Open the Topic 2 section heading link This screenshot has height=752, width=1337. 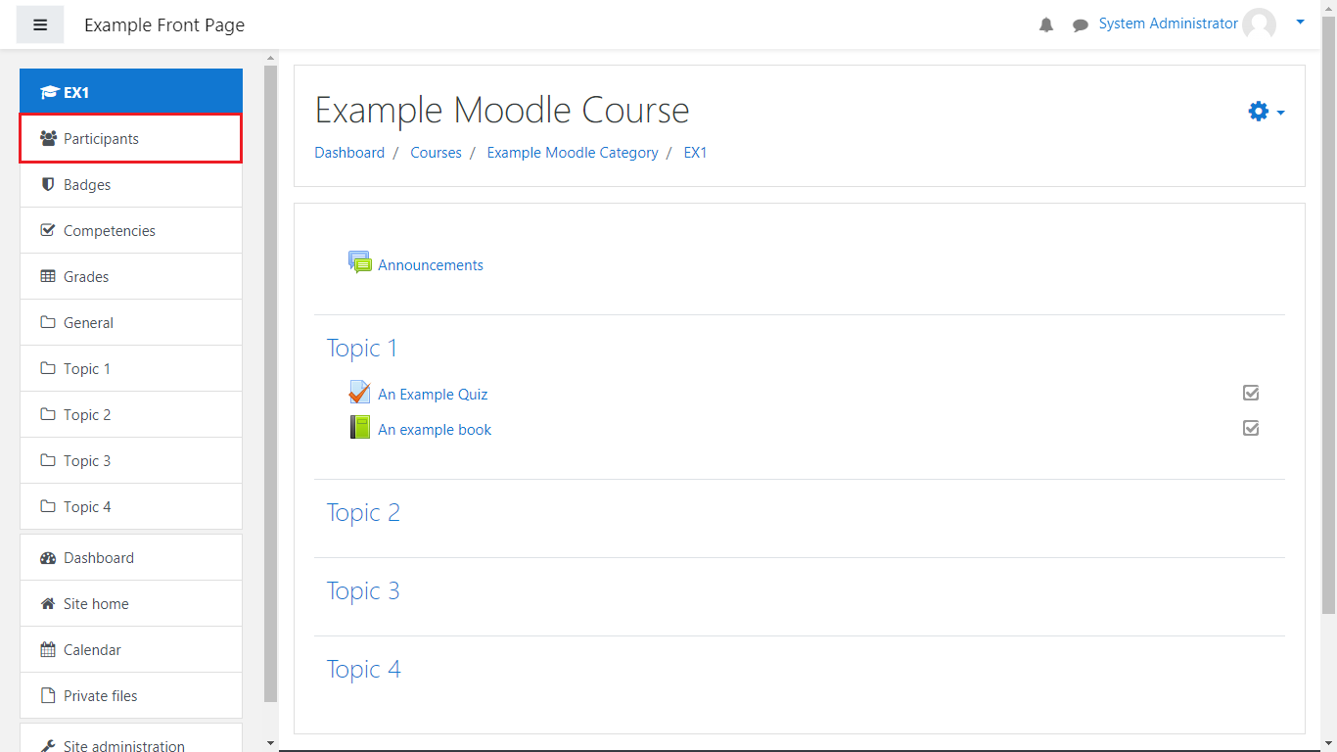click(x=363, y=513)
